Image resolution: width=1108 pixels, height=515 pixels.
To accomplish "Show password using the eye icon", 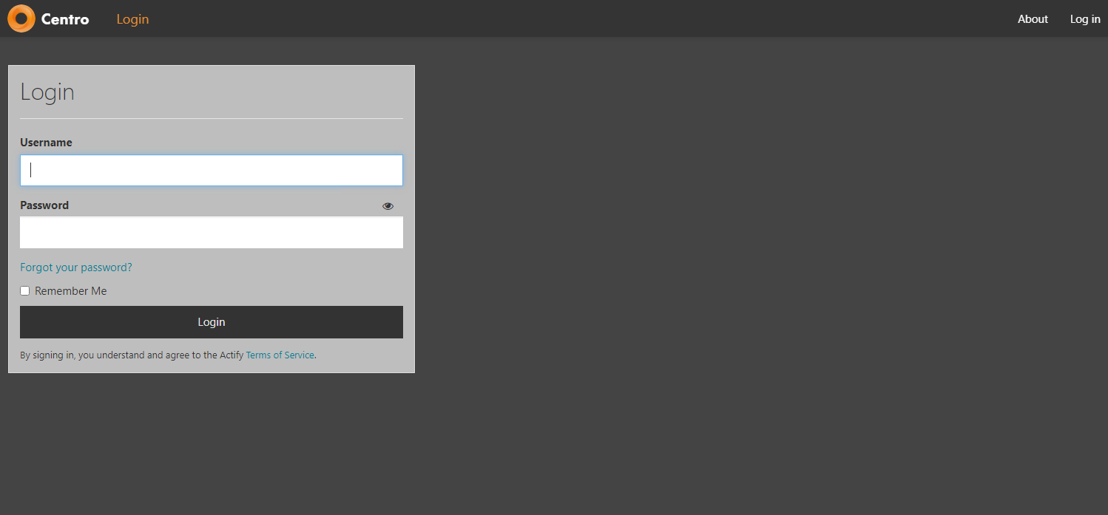I will tap(388, 206).
